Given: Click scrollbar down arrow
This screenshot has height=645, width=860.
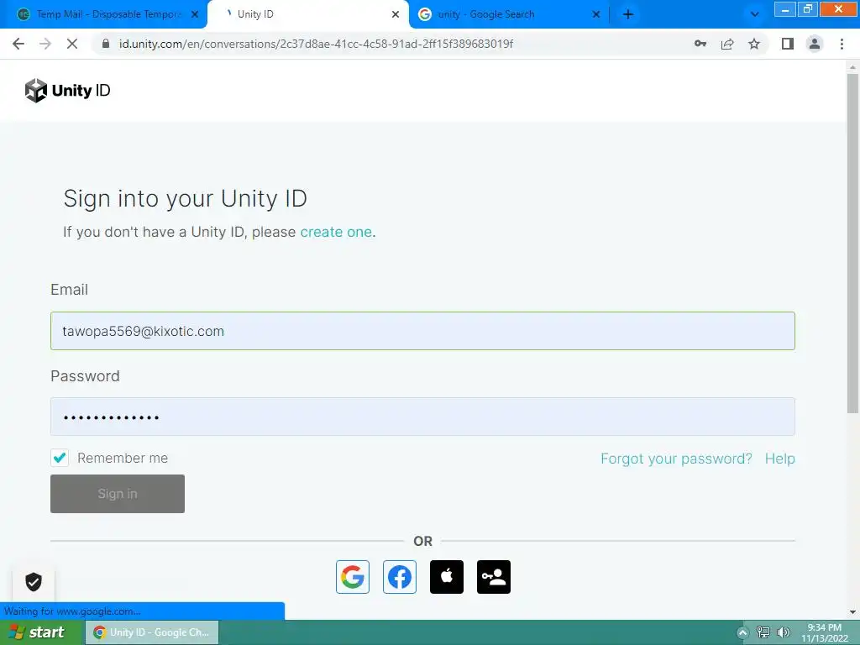Looking at the screenshot, I should click(x=852, y=611).
